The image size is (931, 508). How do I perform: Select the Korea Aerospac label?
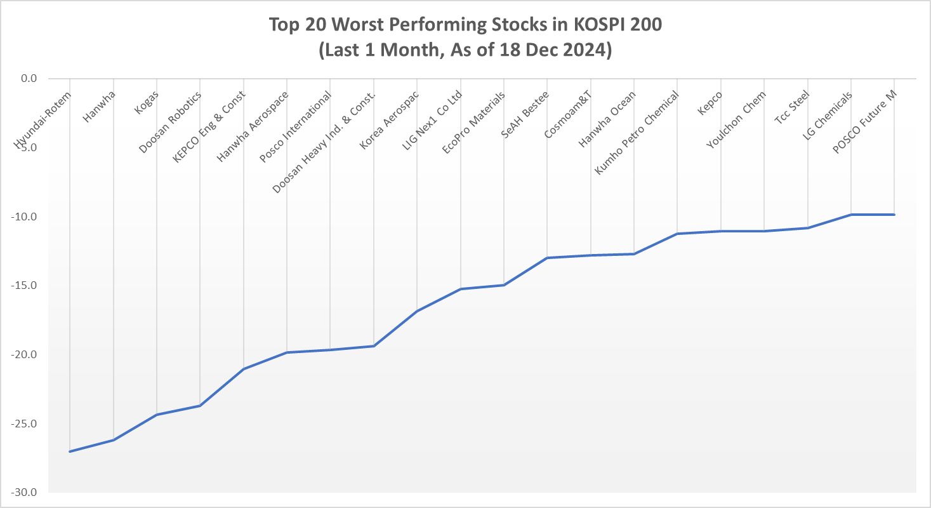click(388, 119)
